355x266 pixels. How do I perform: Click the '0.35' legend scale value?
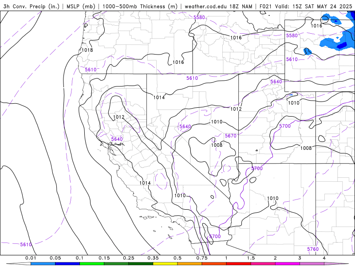[153, 258]
